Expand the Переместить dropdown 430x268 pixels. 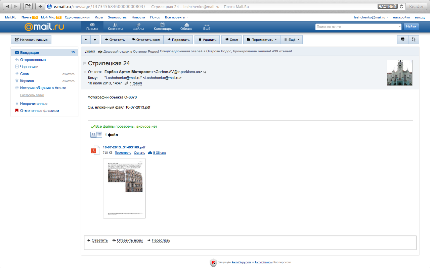[x=262, y=40]
